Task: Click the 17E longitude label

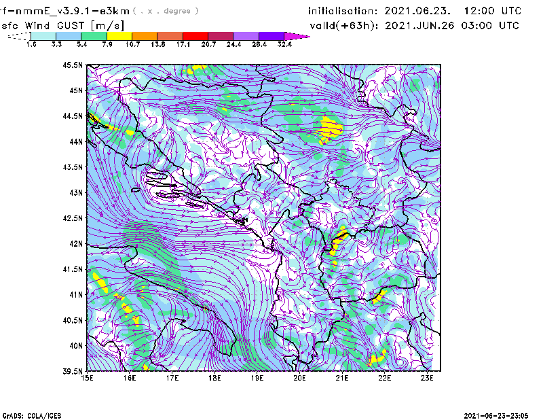Action: [172, 379]
